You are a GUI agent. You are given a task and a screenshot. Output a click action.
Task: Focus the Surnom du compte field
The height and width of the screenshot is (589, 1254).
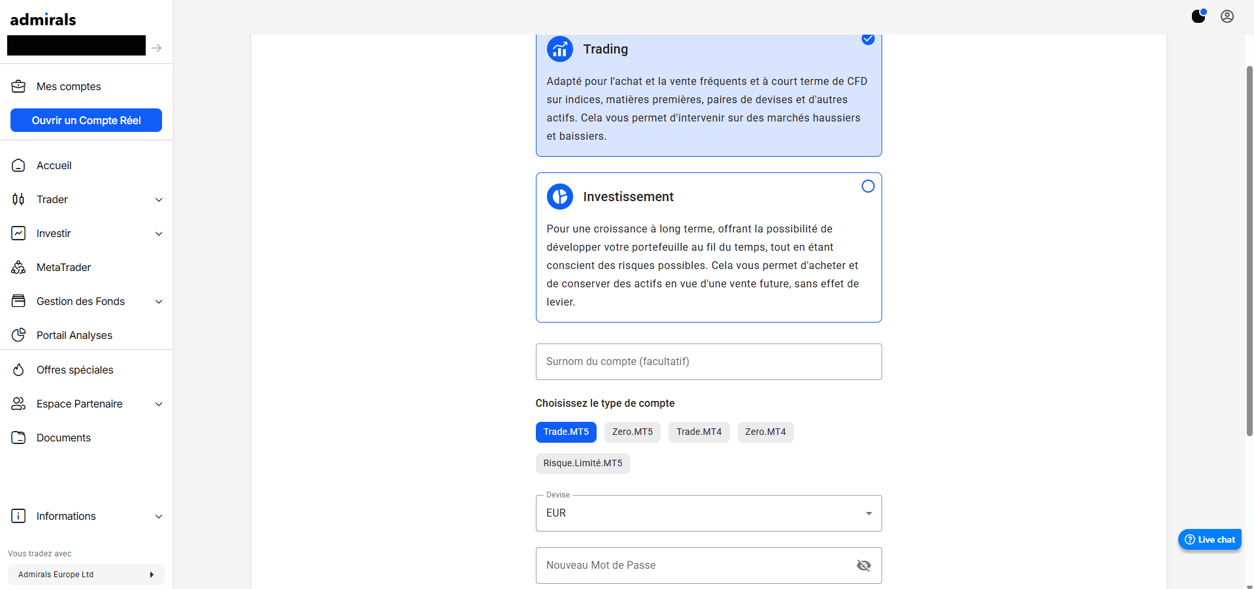pos(708,362)
